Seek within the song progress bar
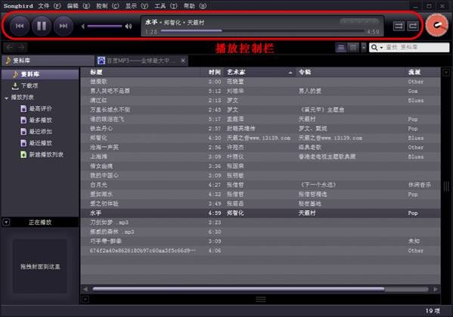The image size is (453, 317). 262,30
